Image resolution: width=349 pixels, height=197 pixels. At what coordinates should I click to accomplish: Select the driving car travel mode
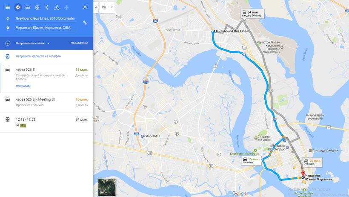point(27,7)
